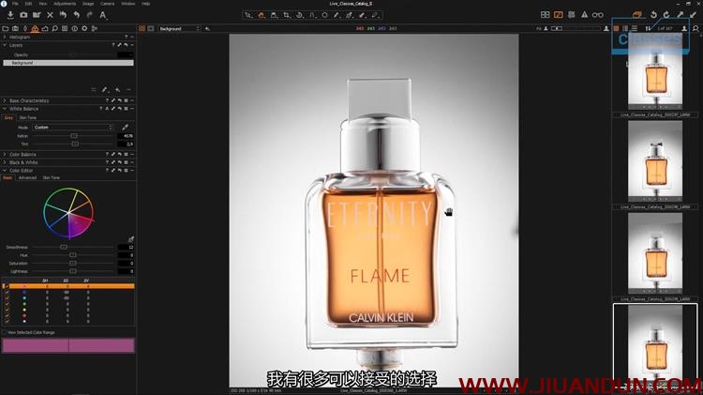Toggle checkbox of the third color row
This screenshot has height=395, width=703.
[x=7, y=298]
